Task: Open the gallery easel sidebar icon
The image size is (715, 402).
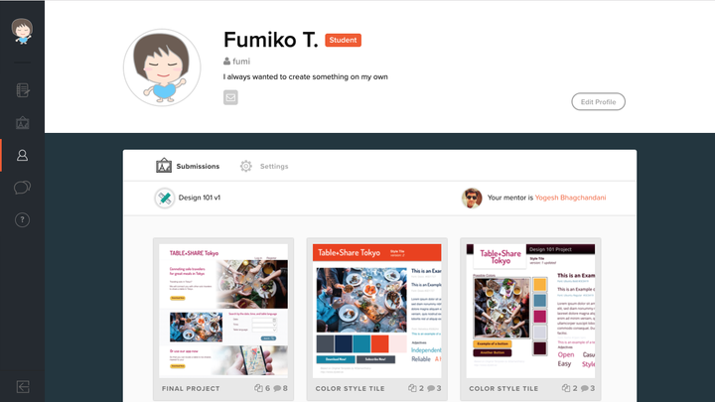Action: [22, 123]
